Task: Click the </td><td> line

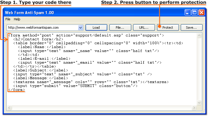Action: [29, 55]
